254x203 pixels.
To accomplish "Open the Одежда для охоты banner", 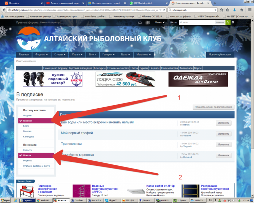I will point(198,79).
